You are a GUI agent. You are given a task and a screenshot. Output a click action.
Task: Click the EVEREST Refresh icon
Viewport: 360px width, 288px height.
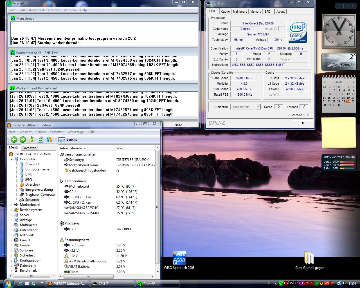tap(40, 139)
